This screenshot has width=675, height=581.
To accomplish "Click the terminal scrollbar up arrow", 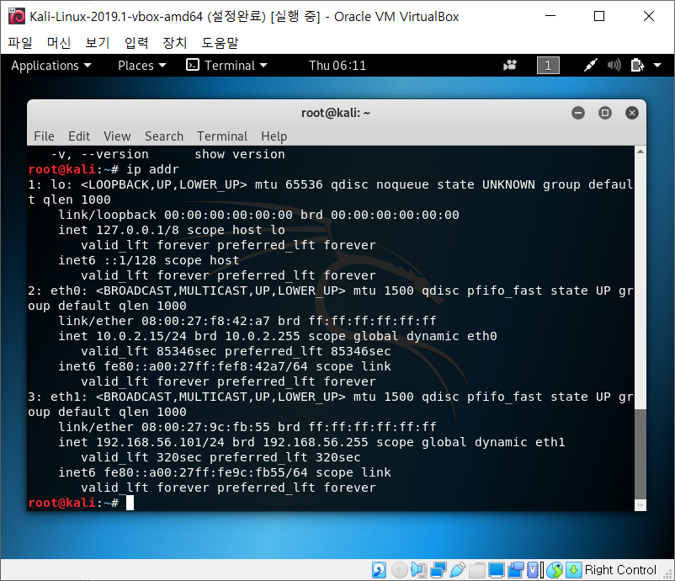I will coord(640,152).
